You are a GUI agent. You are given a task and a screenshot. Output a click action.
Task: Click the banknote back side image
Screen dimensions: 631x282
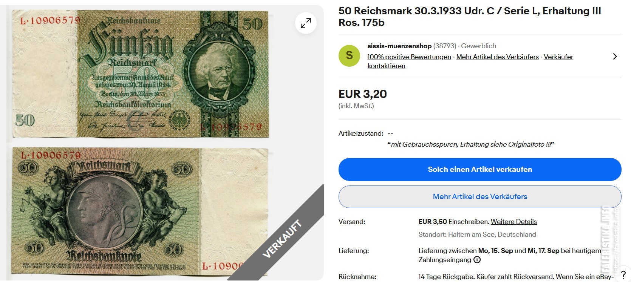coord(140,211)
